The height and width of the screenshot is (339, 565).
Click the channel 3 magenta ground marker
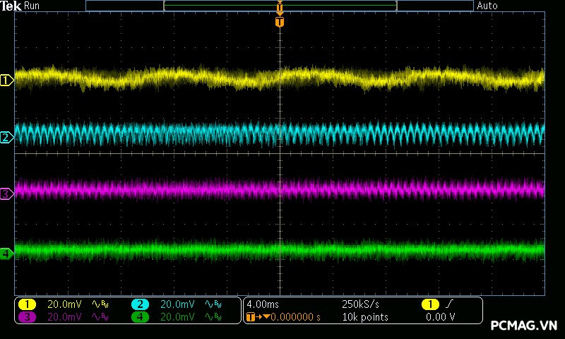click(6, 194)
